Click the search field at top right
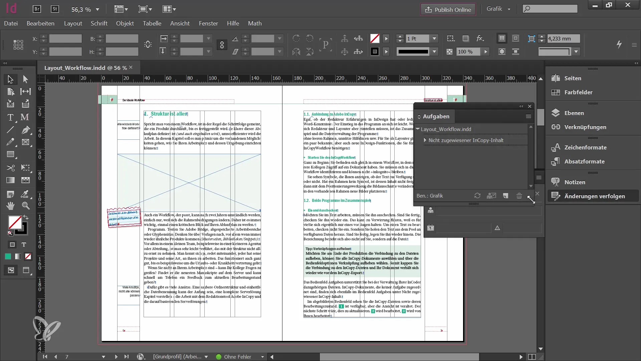This screenshot has width=641, height=361. coord(550,9)
